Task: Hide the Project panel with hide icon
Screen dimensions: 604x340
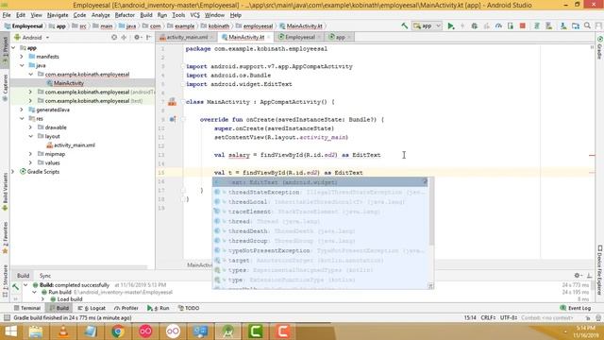Action: [x=149, y=38]
